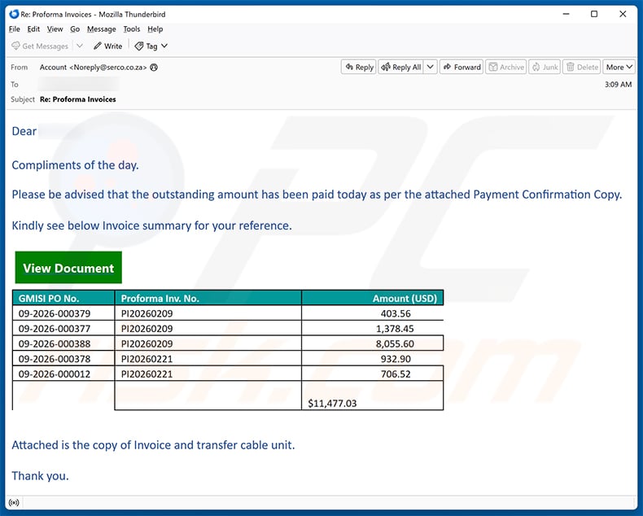
Task: Click Attached is the copy of Invoice line
Action: click(153, 445)
